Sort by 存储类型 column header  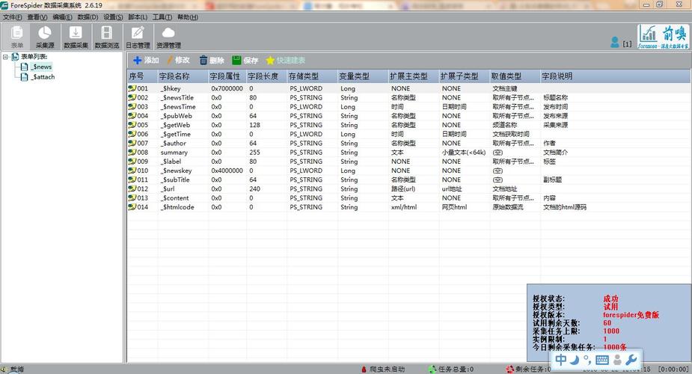[x=312, y=76]
